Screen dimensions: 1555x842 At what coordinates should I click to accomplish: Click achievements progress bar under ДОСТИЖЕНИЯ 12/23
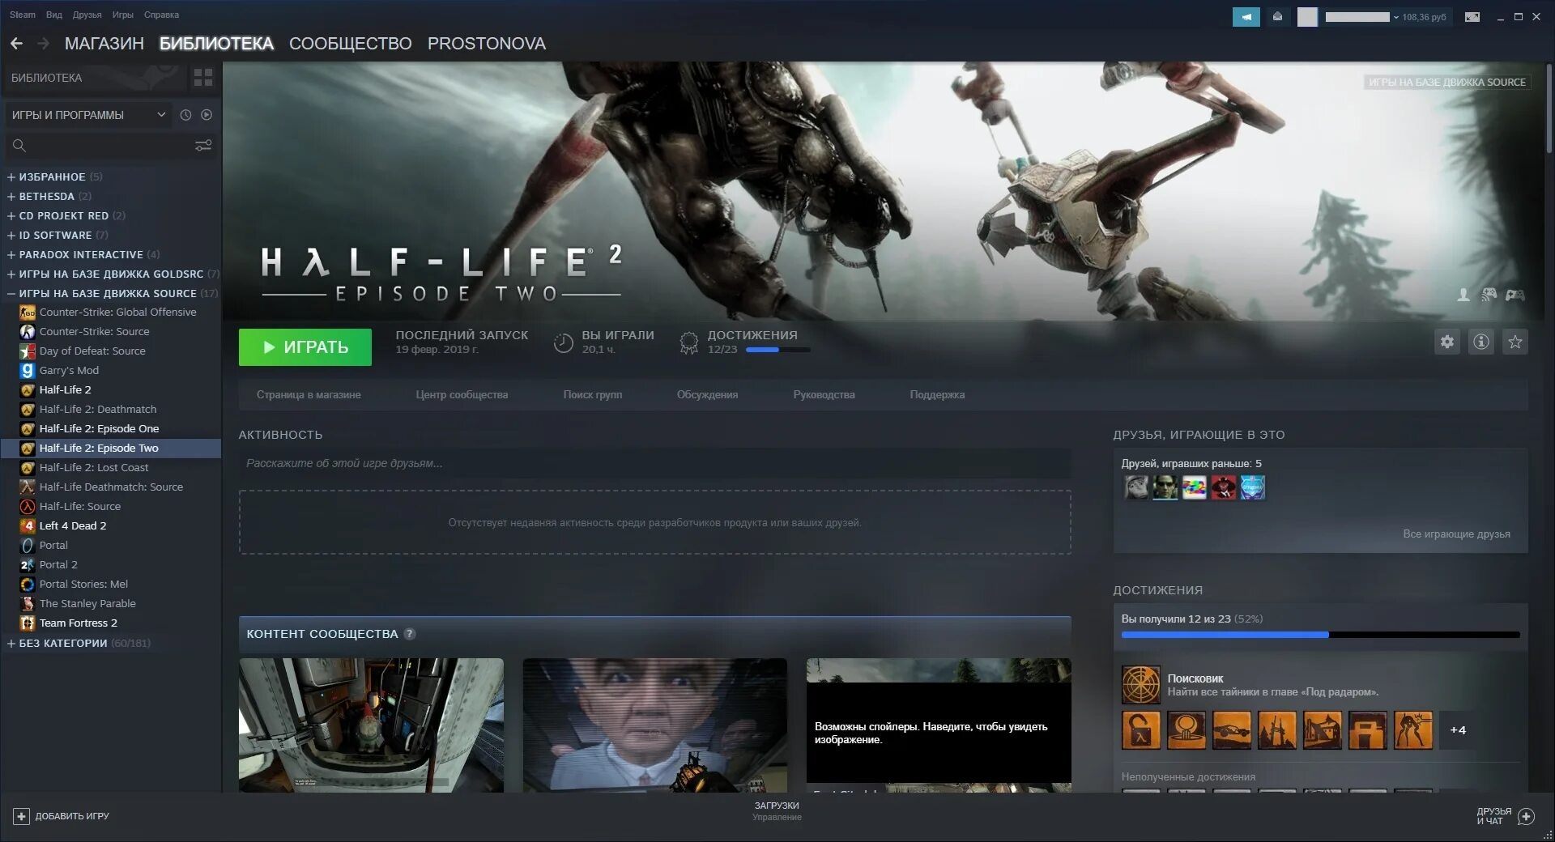(777, 350)
